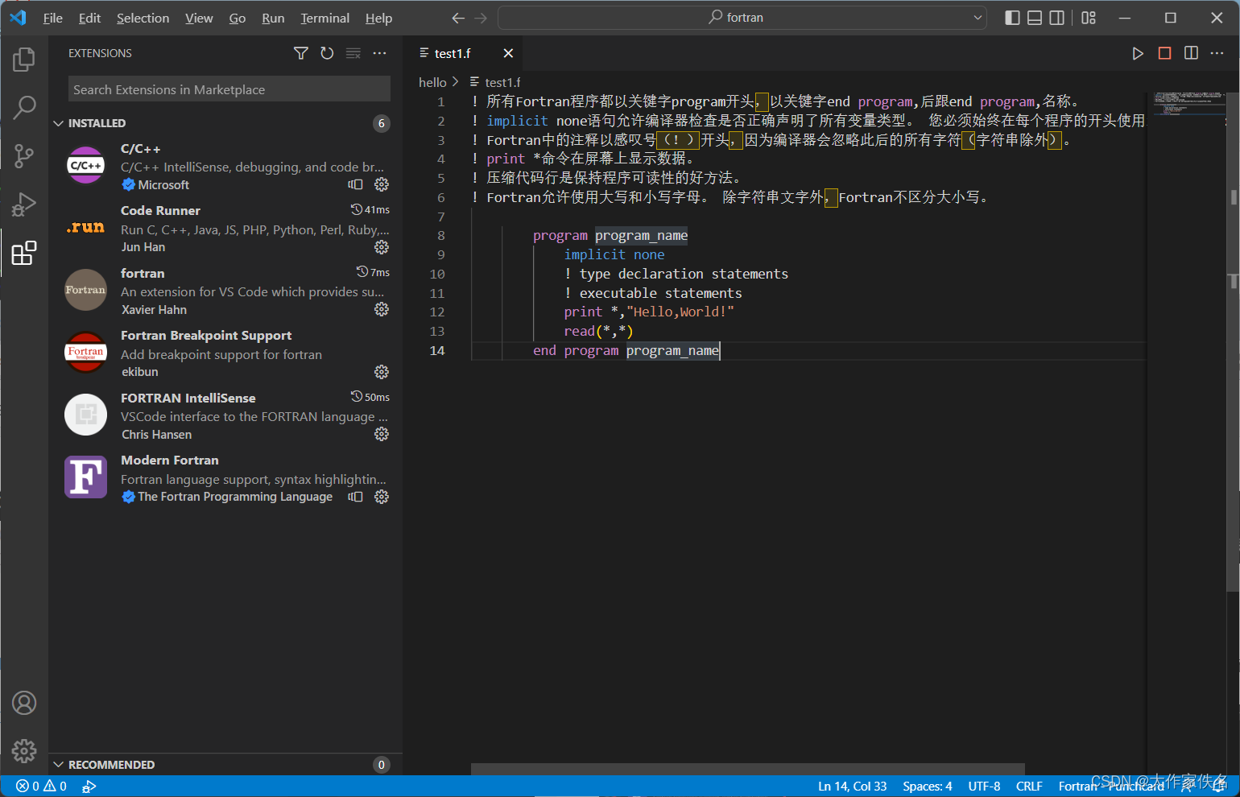Open the View menu
1240x797 pixels.
pos(199,18)
